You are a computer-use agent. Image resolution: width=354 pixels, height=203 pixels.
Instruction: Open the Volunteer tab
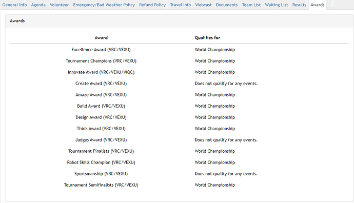(x=59, y=5)
